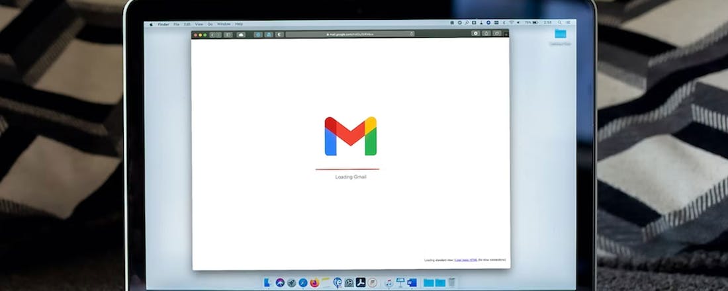Click the mail.google.com address bar
This screenshot has height=291, width=728.
click(349, 34)
